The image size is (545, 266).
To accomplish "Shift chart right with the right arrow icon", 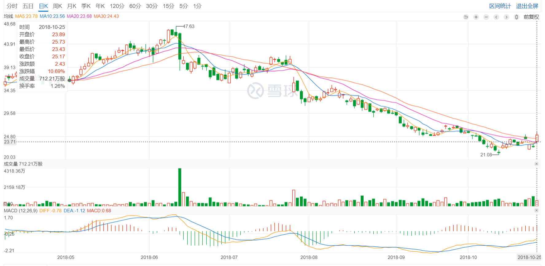I will click(506, 17).
